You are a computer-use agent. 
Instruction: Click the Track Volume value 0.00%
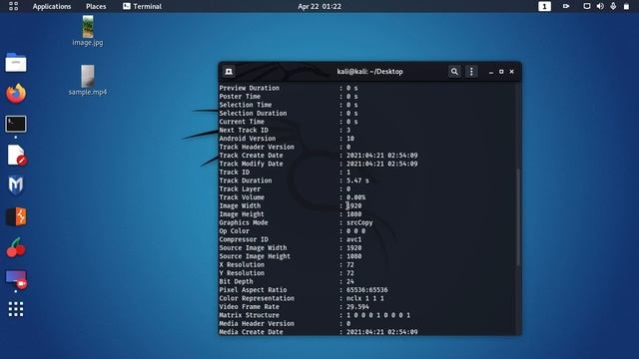click(x=355, y=197)
